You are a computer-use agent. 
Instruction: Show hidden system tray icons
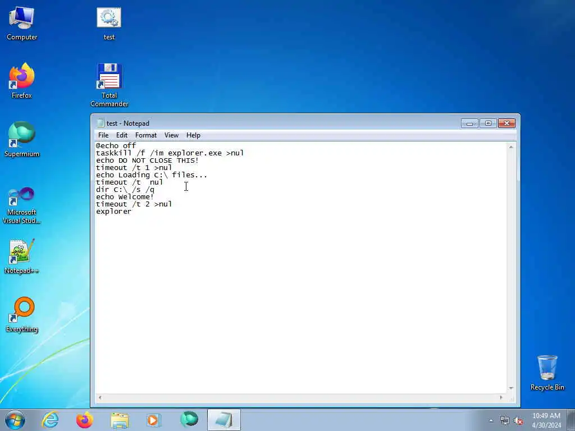[491, 420]
